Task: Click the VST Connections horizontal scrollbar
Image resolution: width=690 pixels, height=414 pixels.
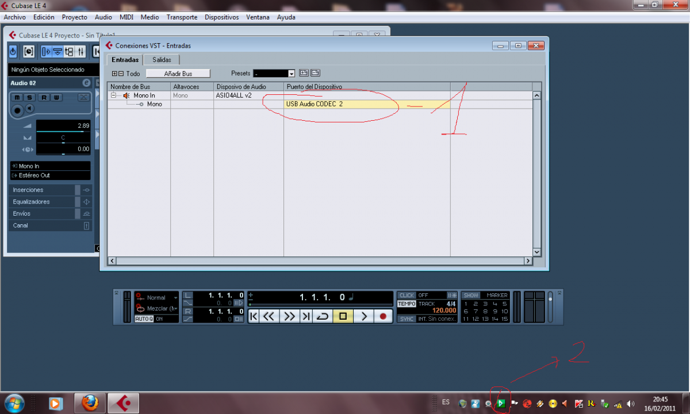Action: [320, 261]
